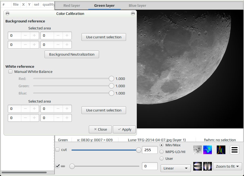The height and width of the screenshot is (176, 244).
Task: Click the Green white balance slider
Action: pos(74,86)
